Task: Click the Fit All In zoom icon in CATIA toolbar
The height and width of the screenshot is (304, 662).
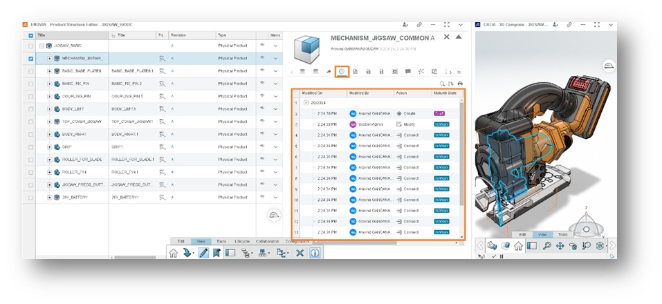Action: pyautogui.click(x=546, y=245)
